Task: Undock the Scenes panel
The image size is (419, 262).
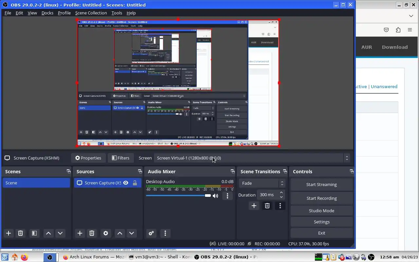Action: pos(68,171)
